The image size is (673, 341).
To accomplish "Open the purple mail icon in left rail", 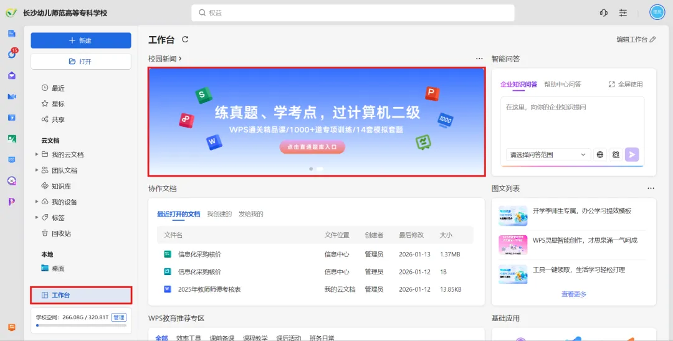I will tap(12, 75).
